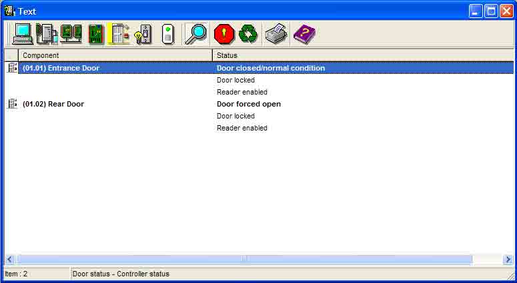Viewport: 517px width, 283px height.
Task: Click the green recycle refresh icon
Action: (x=248, y=34)
